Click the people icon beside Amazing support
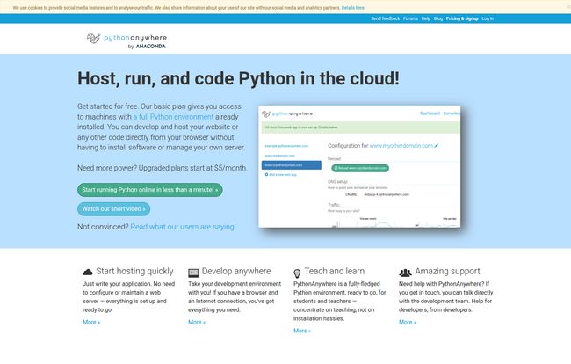This screenshot has height=364, width=571. point(405,273)
